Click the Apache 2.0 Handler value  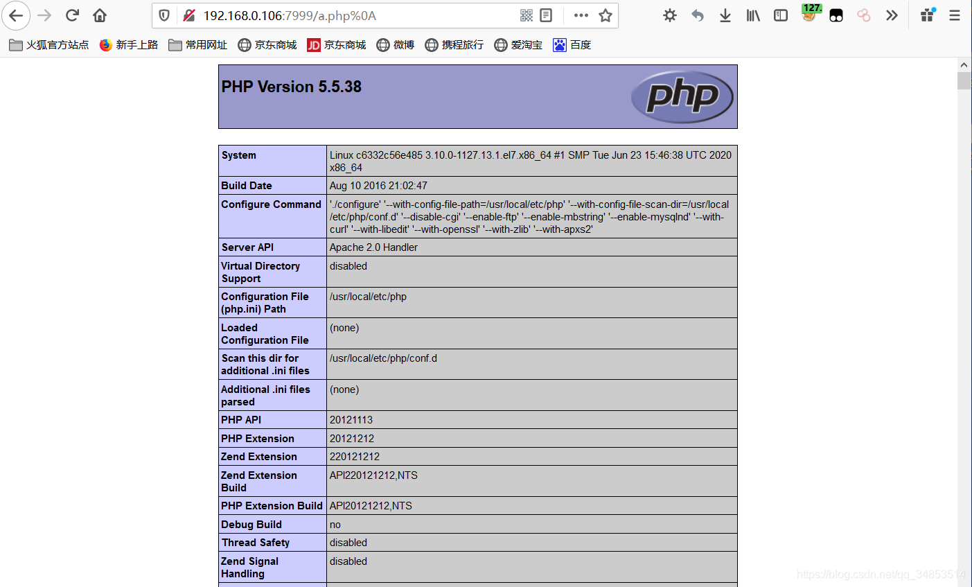coord(373,247)
